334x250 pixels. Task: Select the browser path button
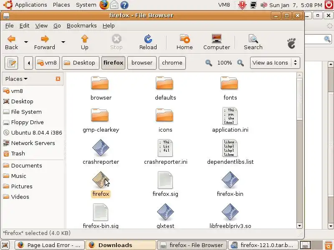click(x=142, y=63)
